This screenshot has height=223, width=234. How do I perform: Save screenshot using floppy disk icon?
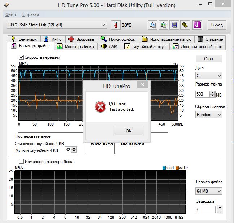[174, 25]
